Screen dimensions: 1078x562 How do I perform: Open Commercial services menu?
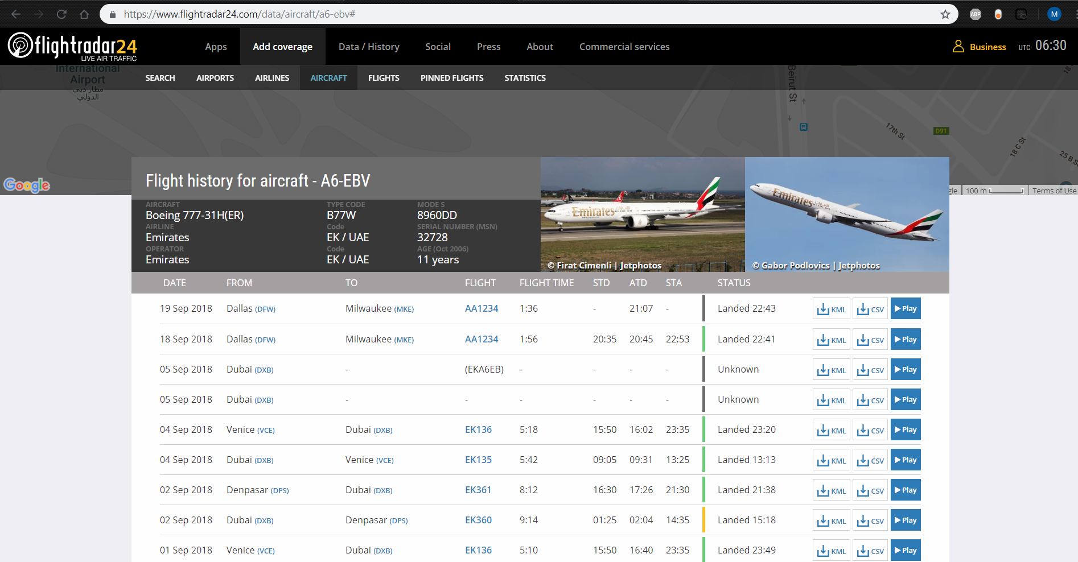click(624, 47)
